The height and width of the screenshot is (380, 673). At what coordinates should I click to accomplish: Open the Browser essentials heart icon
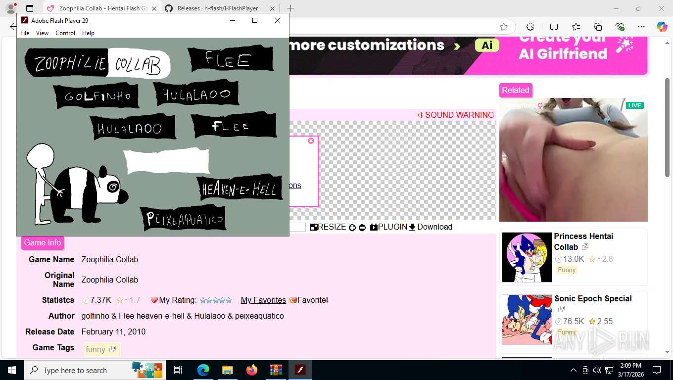point(620,27)
